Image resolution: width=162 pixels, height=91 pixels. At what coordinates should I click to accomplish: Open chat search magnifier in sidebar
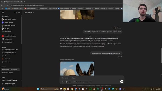point(16,13)
